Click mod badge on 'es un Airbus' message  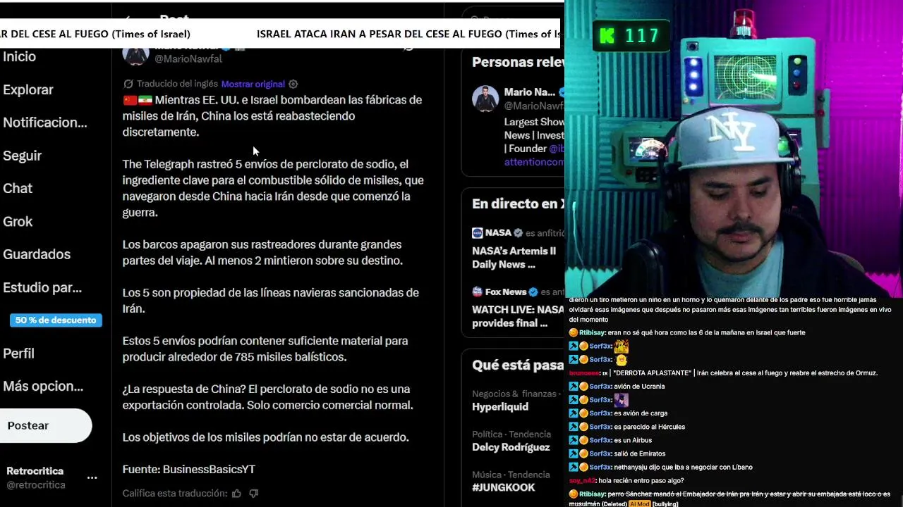coord(574,440)
